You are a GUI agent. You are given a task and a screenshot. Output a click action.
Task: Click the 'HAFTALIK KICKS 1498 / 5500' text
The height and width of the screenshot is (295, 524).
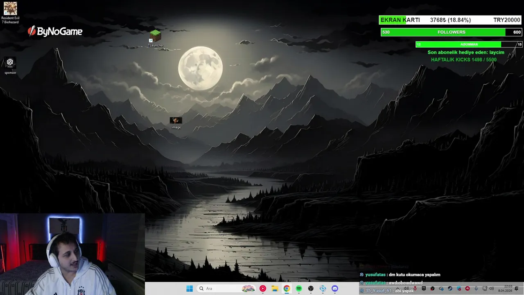click(463, 60)
